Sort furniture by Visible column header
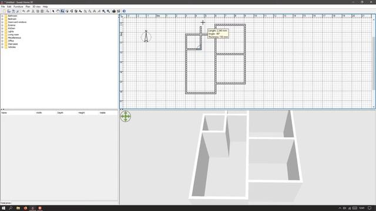 click(x=108, y=113)
